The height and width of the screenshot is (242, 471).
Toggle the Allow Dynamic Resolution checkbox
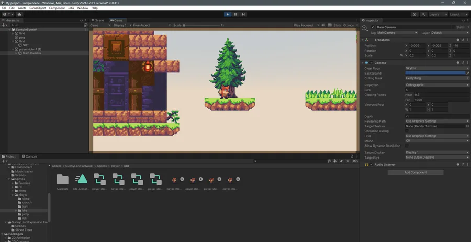click(407, 146)
